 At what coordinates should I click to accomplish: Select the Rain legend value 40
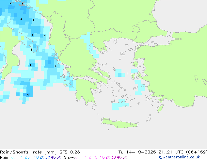pyautogui.click(x=53, y=157)
